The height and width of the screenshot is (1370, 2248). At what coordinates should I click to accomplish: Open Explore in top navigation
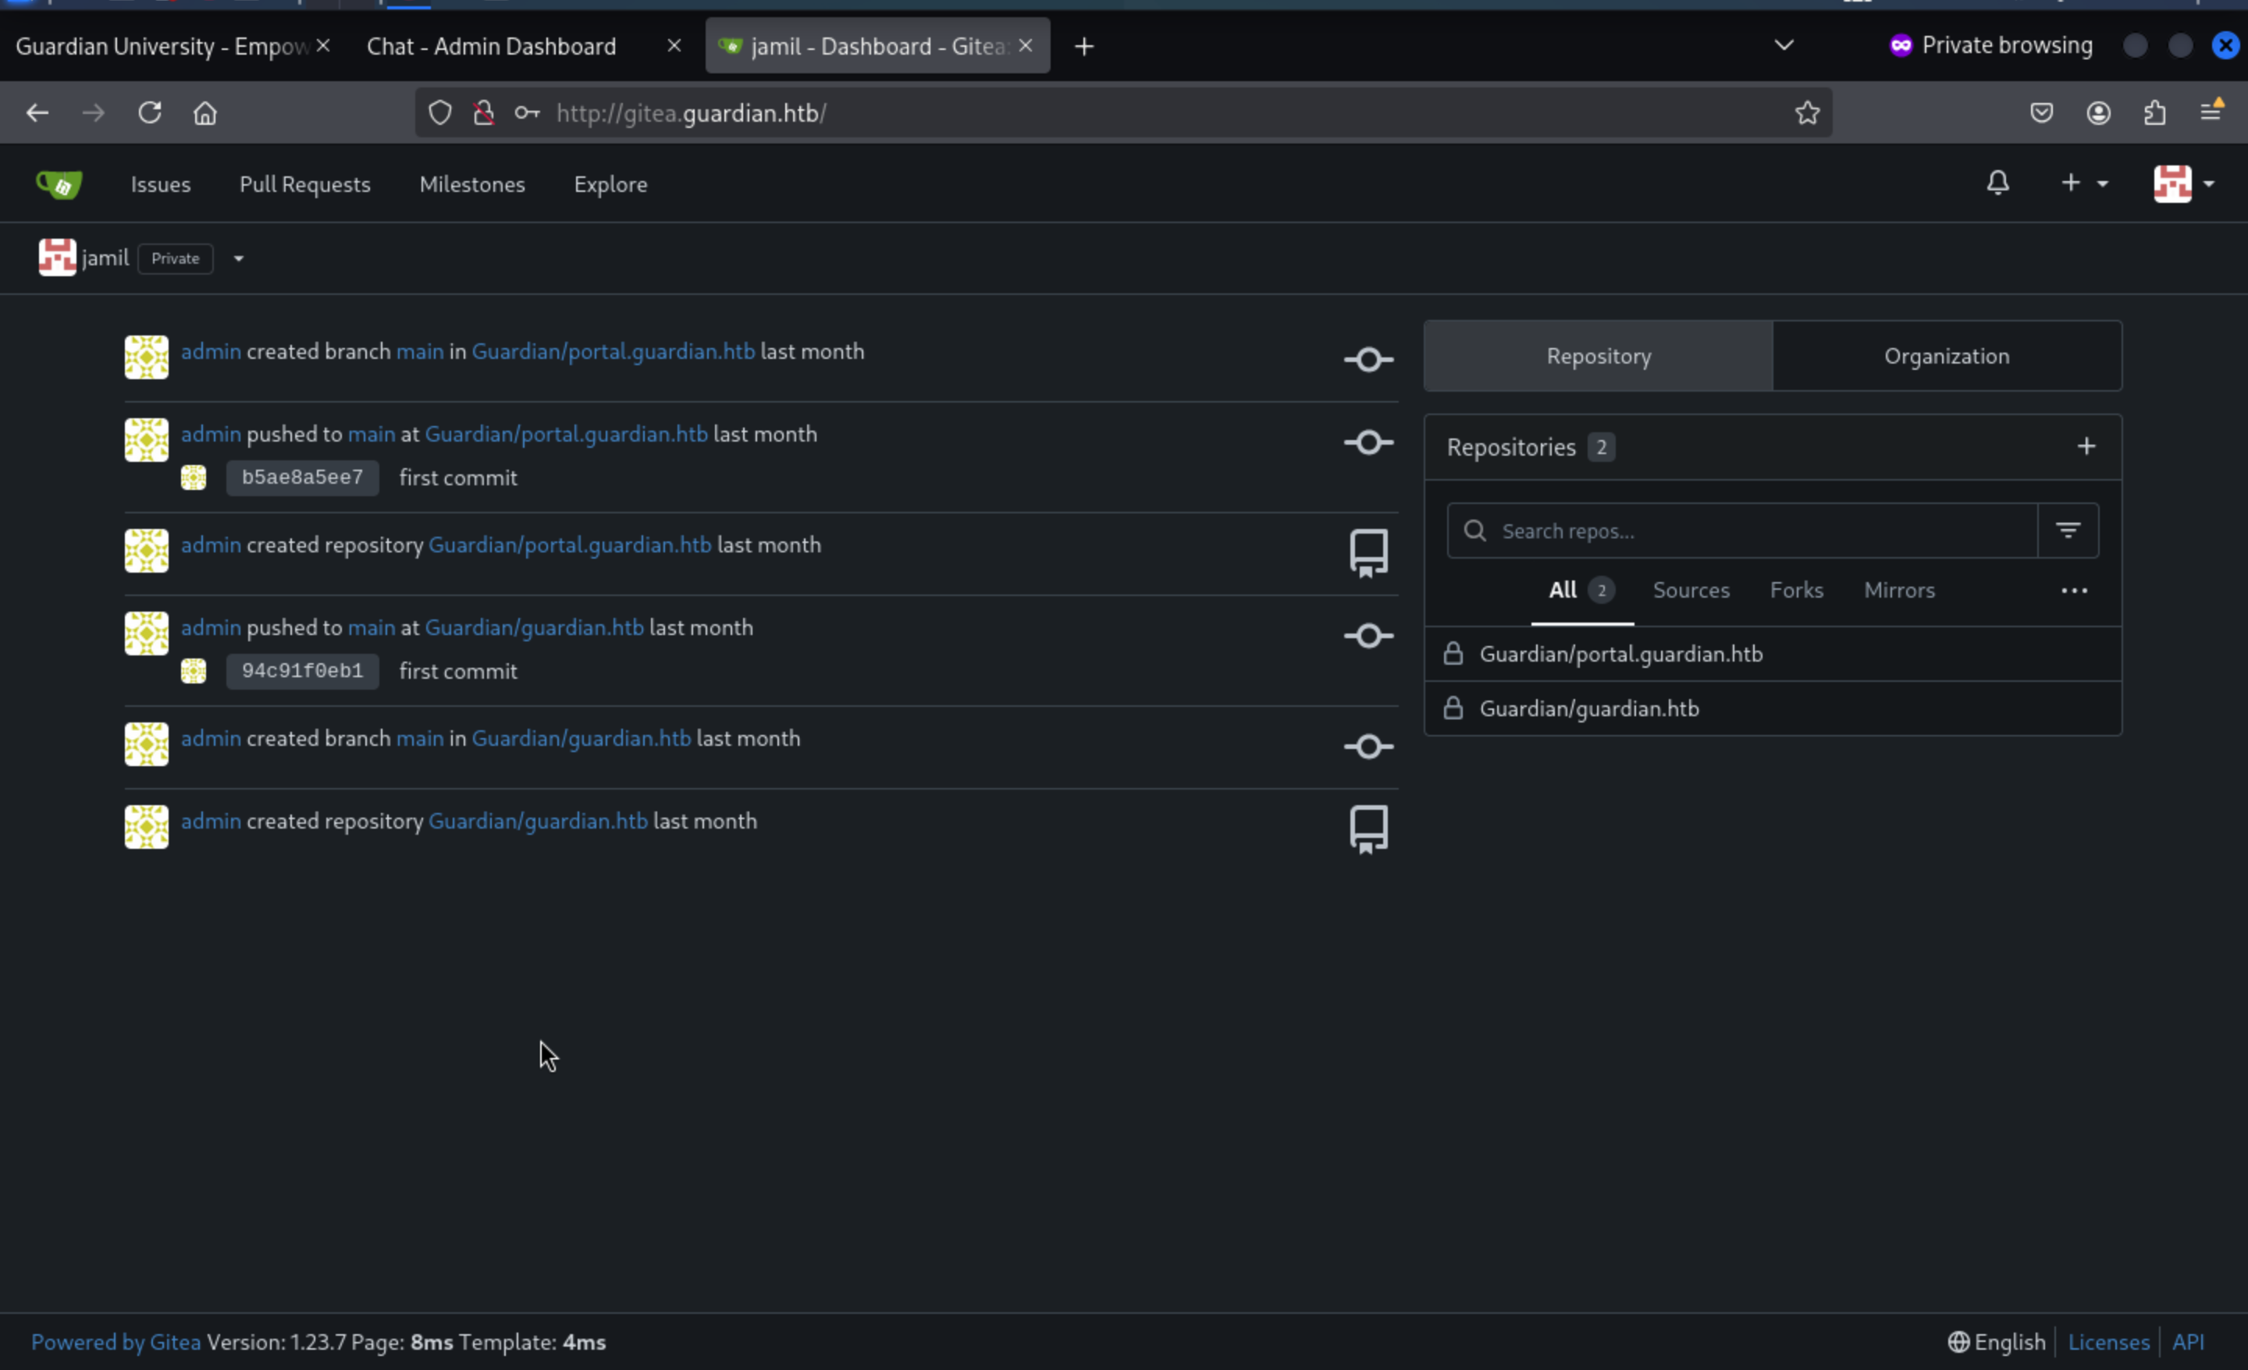click(x=610, y=184)
